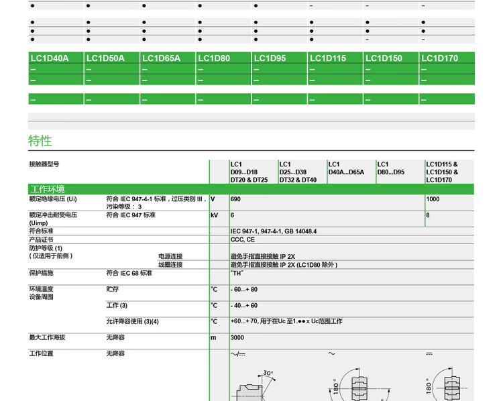The image size is (503, 401).
Task: Select the LC1 D40A...D65A column heading
Action: (346, 168)
